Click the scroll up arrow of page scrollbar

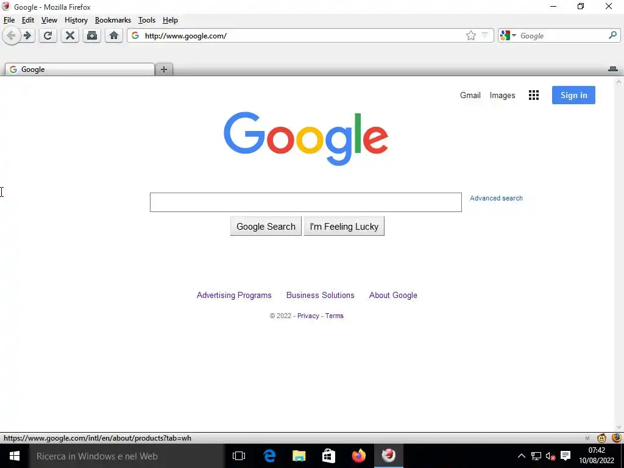[619, 82]
